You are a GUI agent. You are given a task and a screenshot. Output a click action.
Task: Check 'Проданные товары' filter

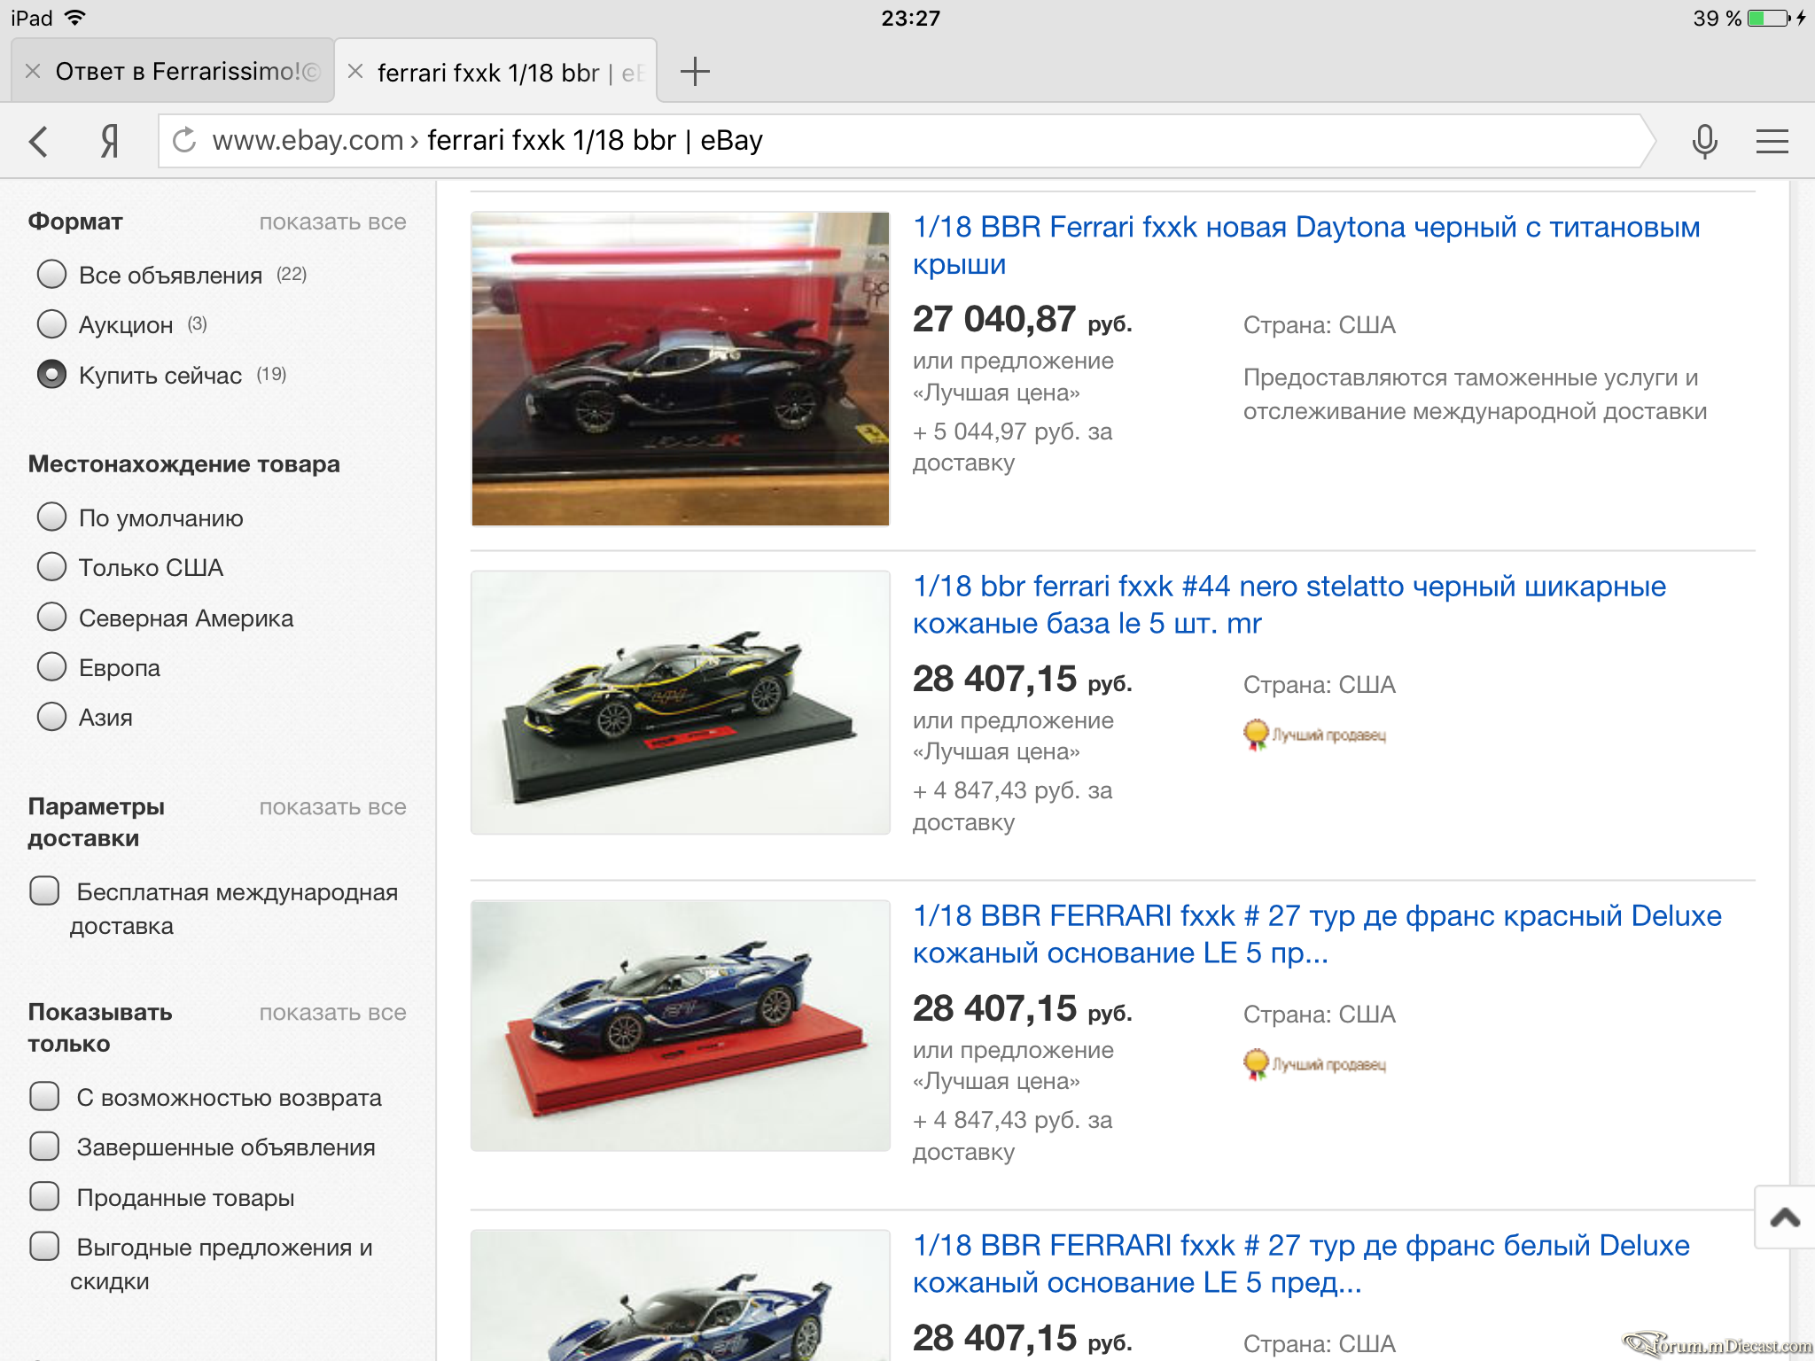point(44,1197)
